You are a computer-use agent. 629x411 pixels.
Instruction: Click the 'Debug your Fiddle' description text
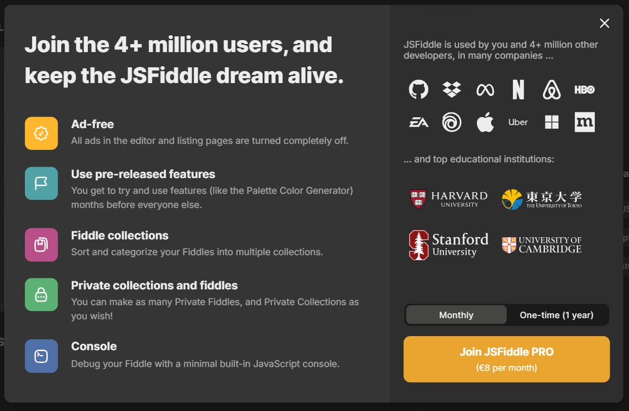point(205,364)
